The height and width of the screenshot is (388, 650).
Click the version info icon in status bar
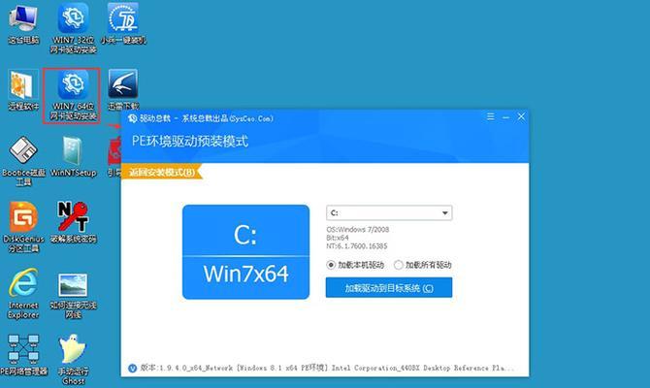132,368
